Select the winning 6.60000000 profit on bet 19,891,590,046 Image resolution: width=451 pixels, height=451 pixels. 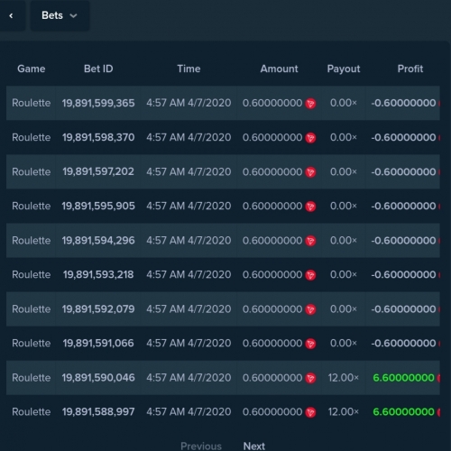tap(403, 378)
